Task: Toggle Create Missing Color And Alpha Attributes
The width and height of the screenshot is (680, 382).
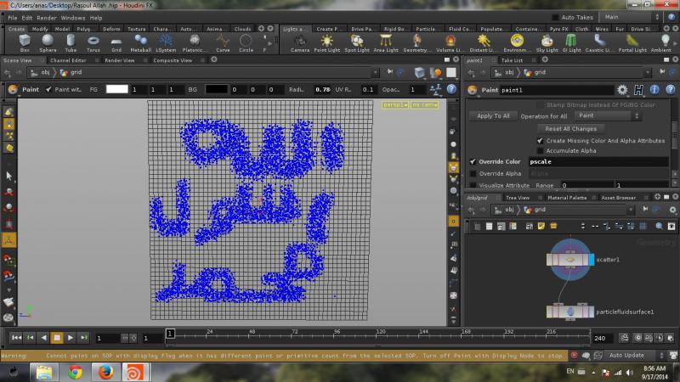Action: click(x=540, y=141)
